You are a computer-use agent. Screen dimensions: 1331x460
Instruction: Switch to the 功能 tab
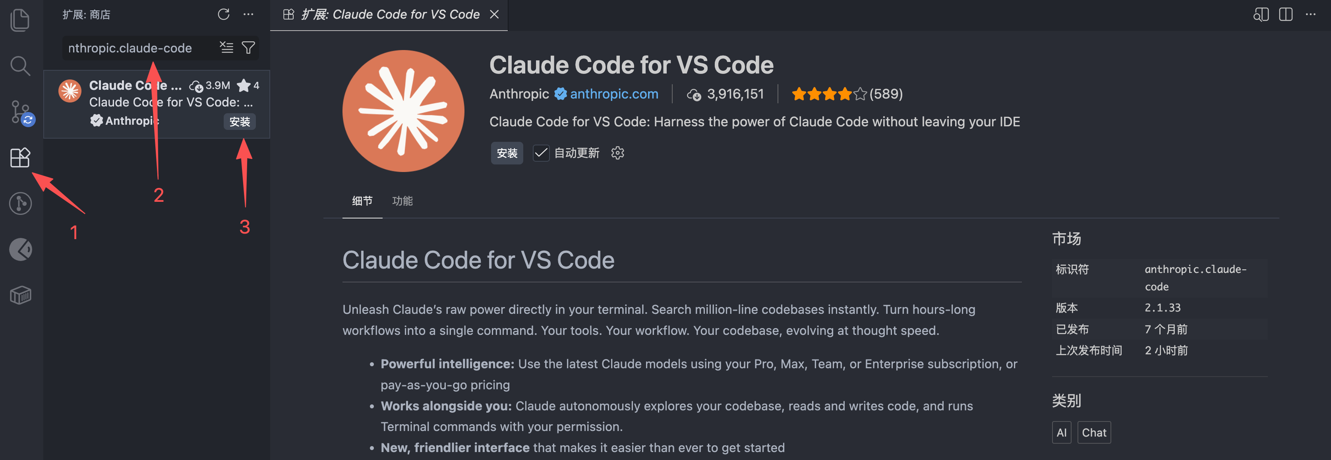[x=402, y=201]
